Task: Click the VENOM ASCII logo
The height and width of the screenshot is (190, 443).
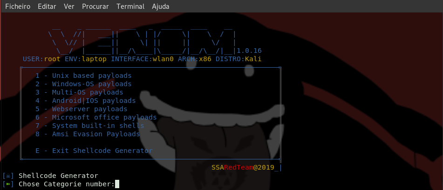Action: [142, 40]
